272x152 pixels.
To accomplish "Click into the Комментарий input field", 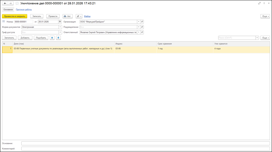I will (146, 148).
